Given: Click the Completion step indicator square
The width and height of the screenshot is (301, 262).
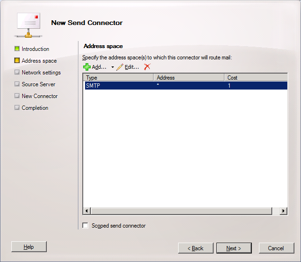Looking at the screenshot, I should (17, 108).
